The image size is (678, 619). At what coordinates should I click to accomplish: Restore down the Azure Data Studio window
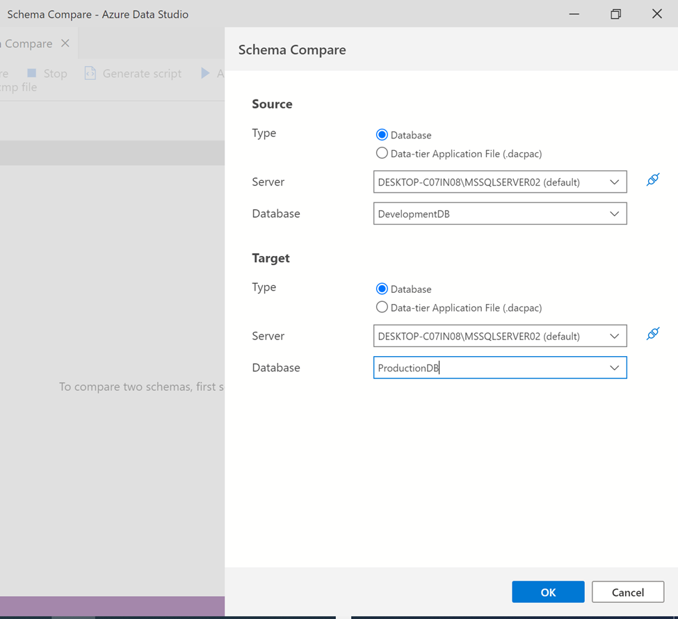615,14
